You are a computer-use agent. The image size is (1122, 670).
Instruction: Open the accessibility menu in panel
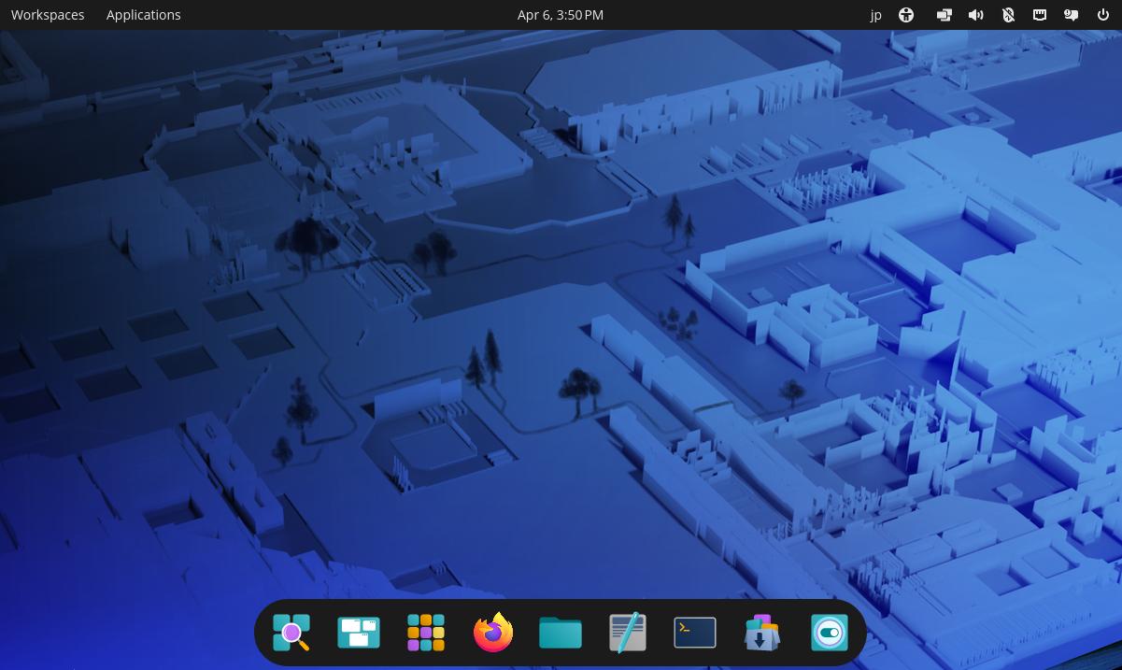click(906, 15)
